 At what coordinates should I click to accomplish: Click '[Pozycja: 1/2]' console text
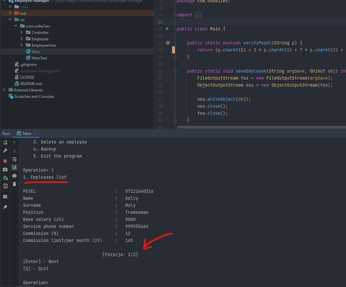120,254
